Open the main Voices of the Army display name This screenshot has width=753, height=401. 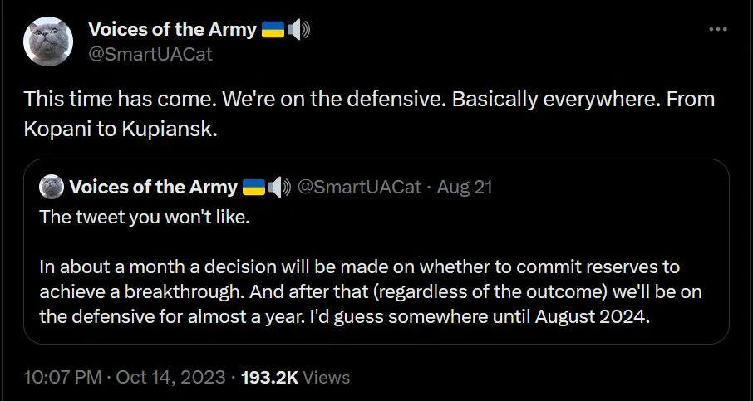pyautogui.click(x=172, y=29)
